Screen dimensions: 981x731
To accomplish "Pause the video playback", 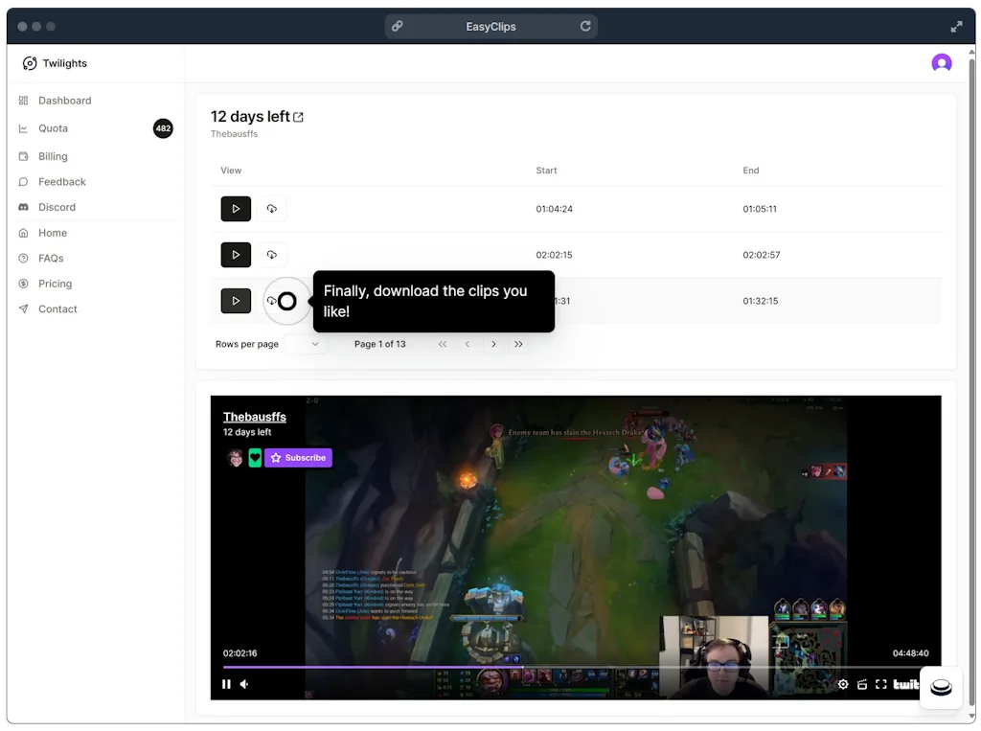I will tap(226, 684).
